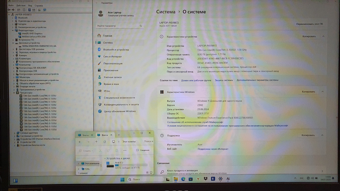Copy Windows specs with Копировать button
The image size is (340, 191).
point(308,92)
